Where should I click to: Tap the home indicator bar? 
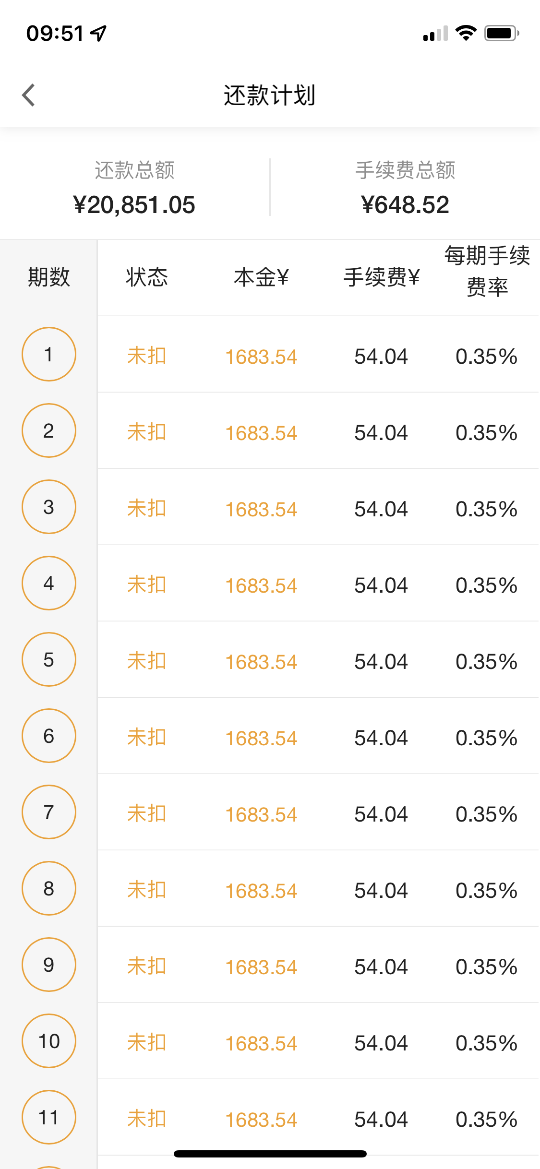click(x=270, y=1154)
